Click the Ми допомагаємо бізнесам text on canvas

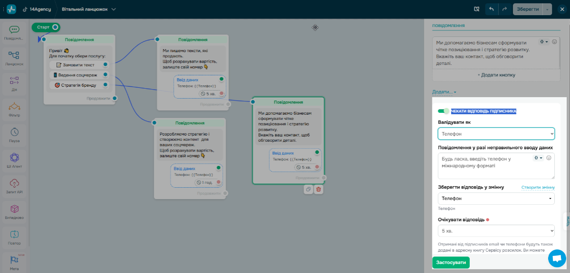pos(288,127)
